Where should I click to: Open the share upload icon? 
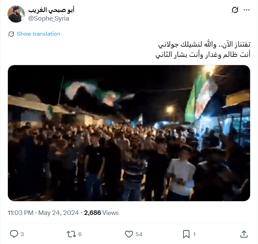pos(244,234)
